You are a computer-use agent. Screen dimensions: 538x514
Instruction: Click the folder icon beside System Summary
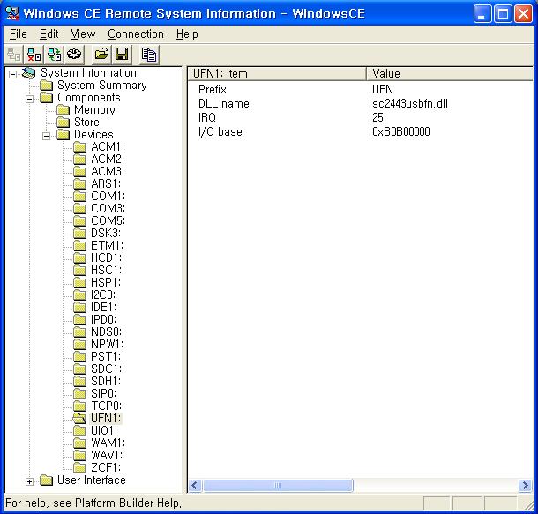click(x=47, y=85)
